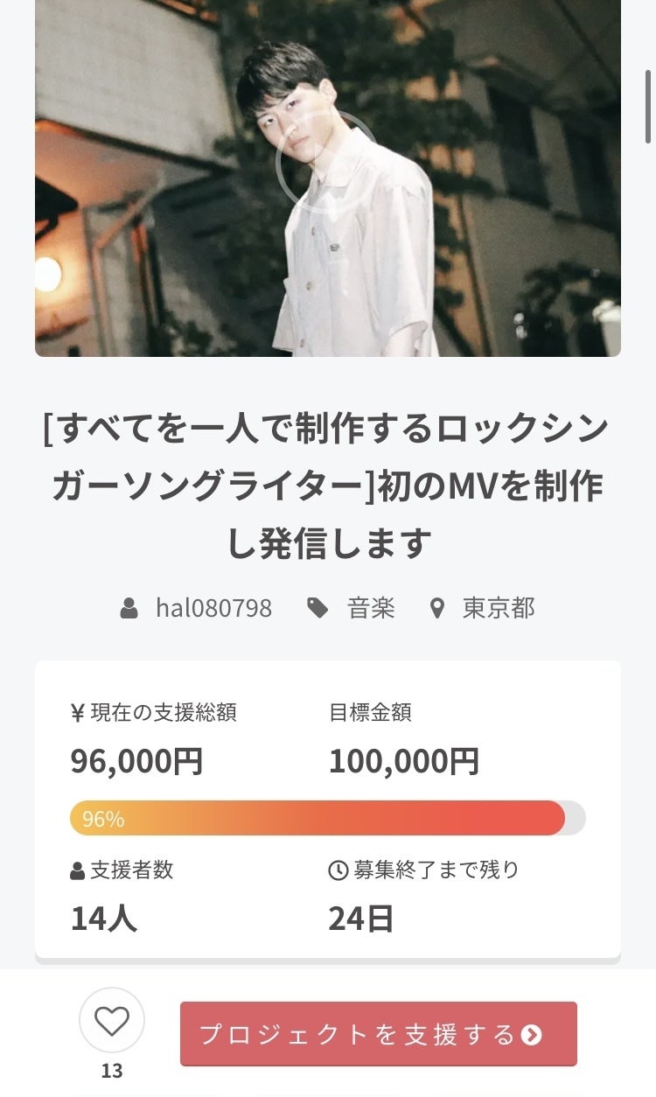Click the tag icon next to 音楽
This screenshot has width=656, height=1097.
point(318,608)
